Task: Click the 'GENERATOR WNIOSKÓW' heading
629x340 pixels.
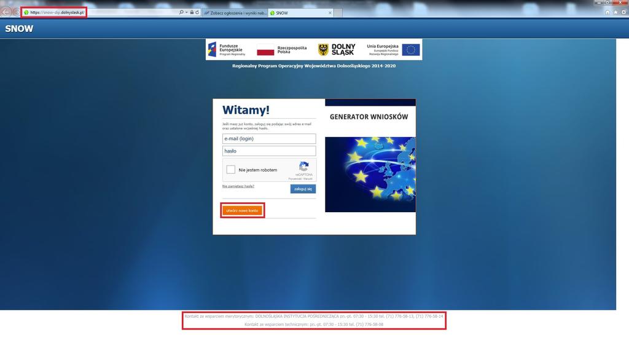Action: click(369, 117)
